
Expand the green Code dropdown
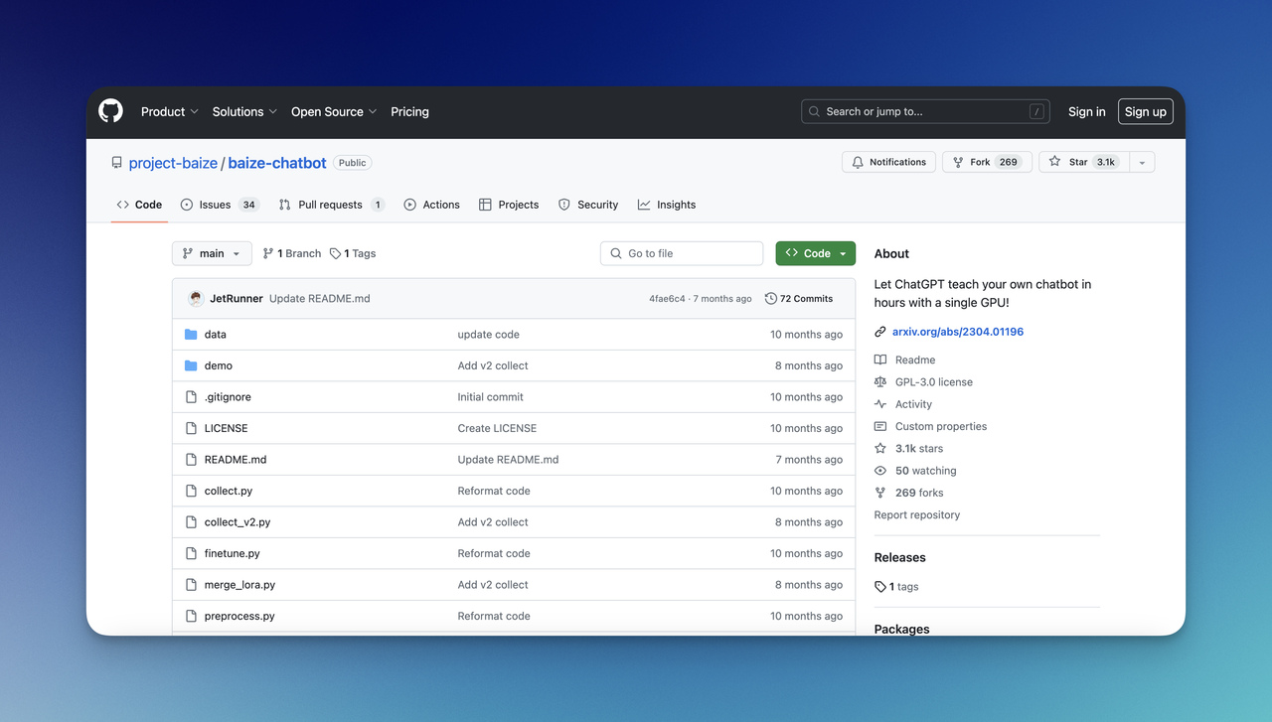coord(815,253)
